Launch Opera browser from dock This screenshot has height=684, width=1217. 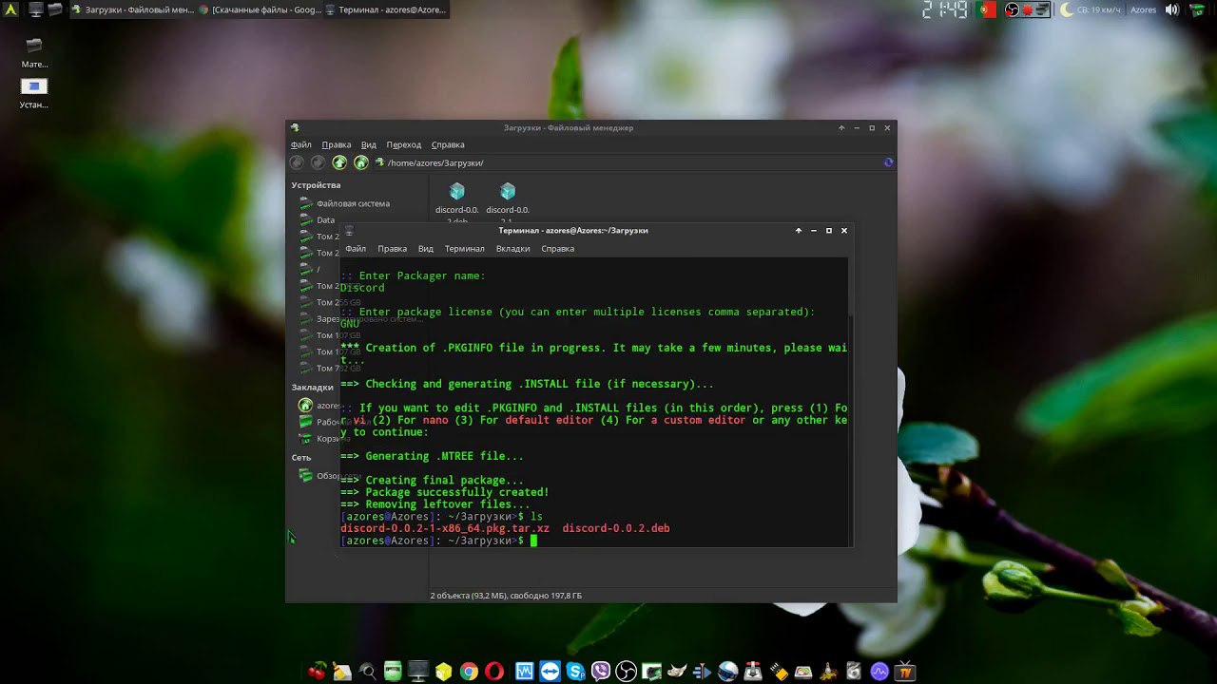coord(494,672)
